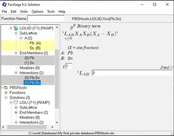Open the File menu
The height and width of the screenshot is (136, 174).
click(4, 11)
